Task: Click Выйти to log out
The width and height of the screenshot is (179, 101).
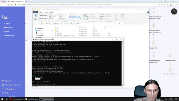Action: [x=6, y=93]
